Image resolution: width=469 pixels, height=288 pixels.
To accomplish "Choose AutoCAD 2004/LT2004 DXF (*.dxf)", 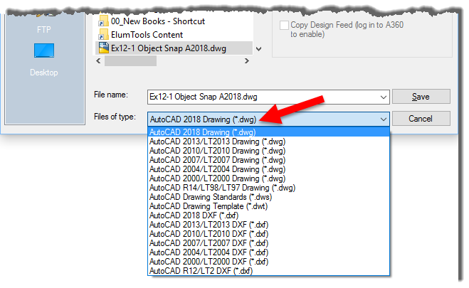I will pyautogui.click(x=268, y=252).
